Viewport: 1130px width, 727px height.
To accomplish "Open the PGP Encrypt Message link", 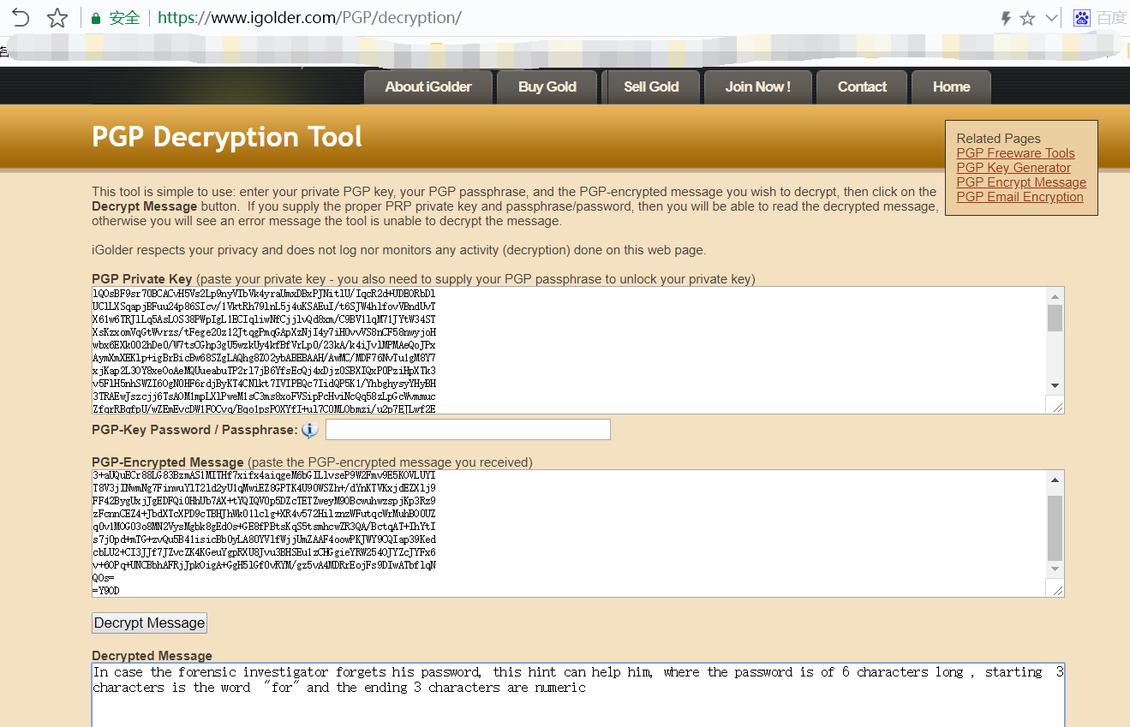I will click(x=1021, y=182).
